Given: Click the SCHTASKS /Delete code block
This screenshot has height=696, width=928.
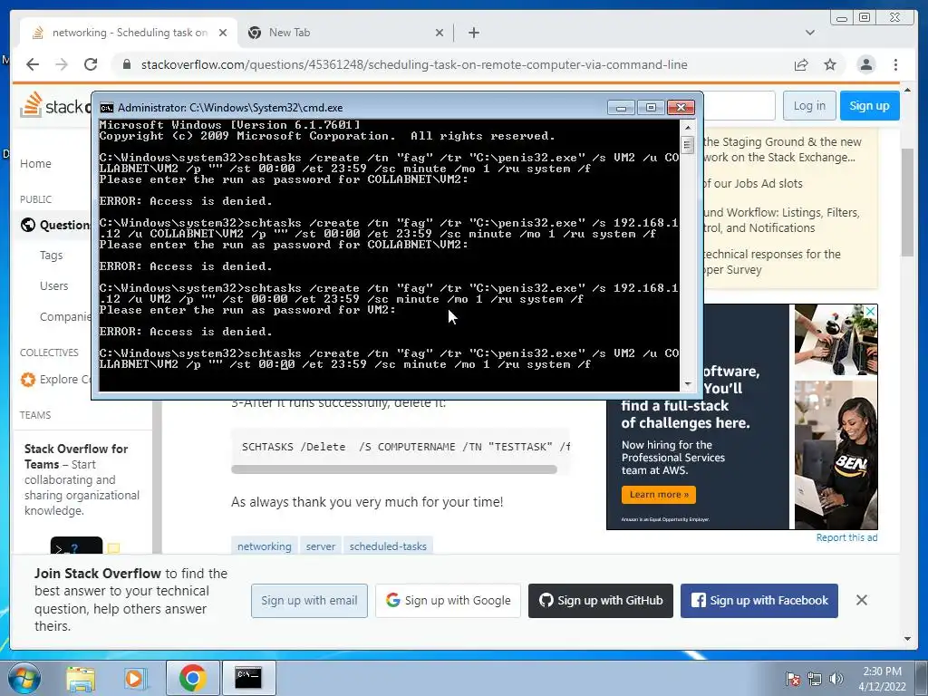Looking at the screenshot, I should coord(401,447).
